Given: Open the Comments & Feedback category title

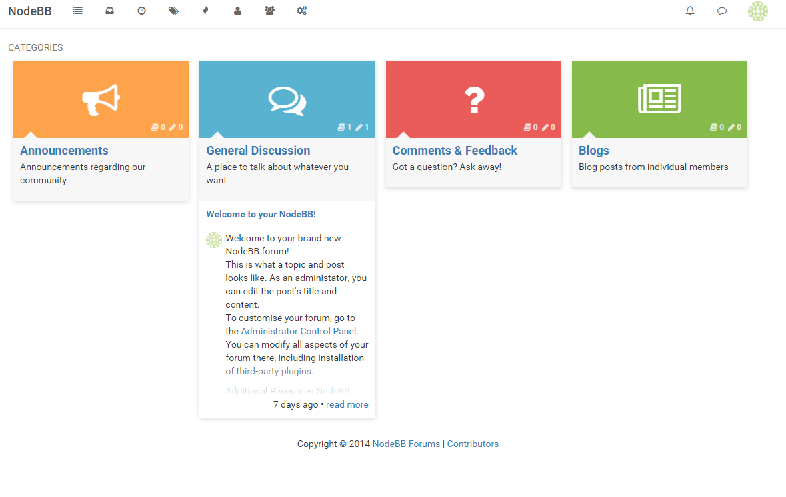Looking at the screenshot, I should tap(455, 151).
